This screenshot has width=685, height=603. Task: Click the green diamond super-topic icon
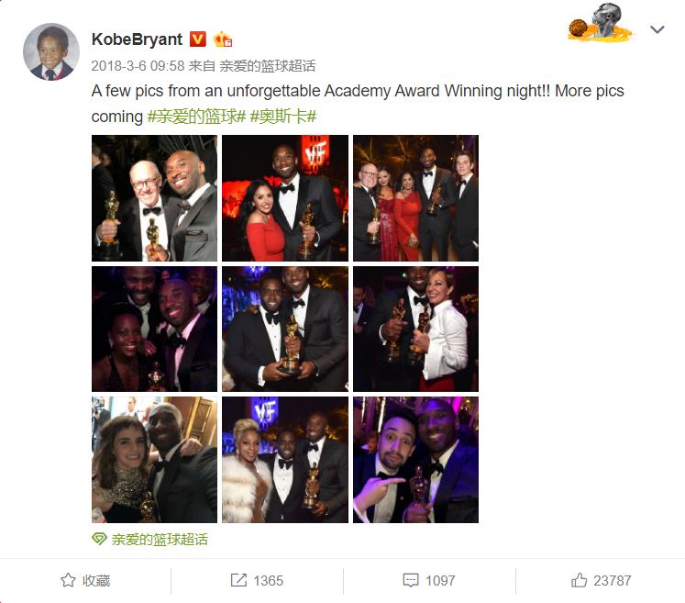[99, 539]
